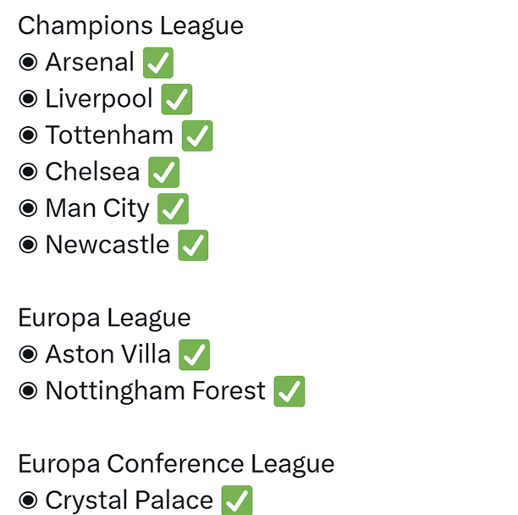Click the Europa League heading text
518x515 pixels.
104,318
